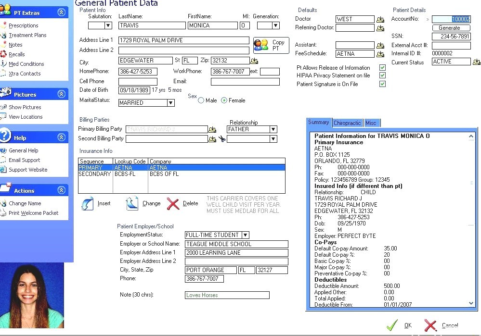Image resolution: width=481 pixels, height=336 pixels.
Task: Click Change Name action
Action: point(25,203)
